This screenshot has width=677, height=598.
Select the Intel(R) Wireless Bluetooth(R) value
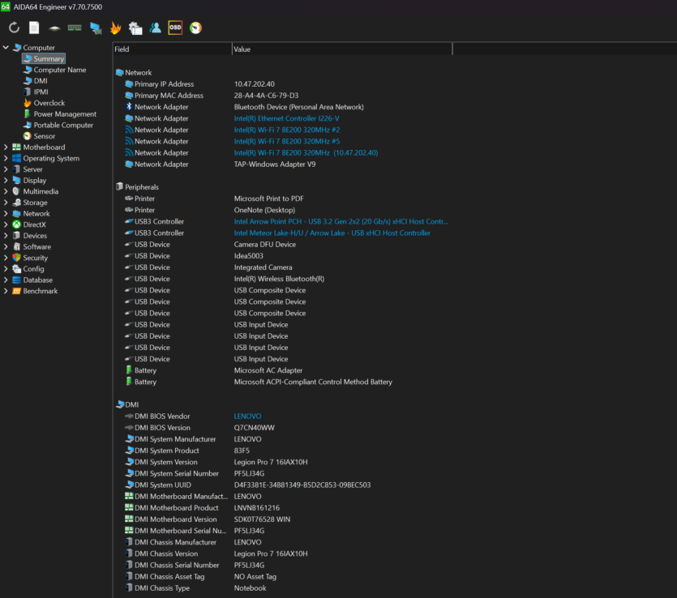click(x=279, y=279)
